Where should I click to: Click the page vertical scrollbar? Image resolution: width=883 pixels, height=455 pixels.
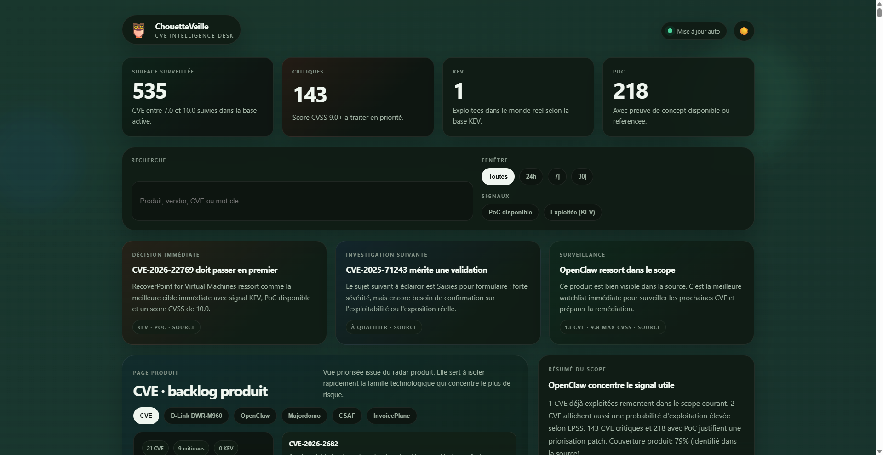[879, 230]
